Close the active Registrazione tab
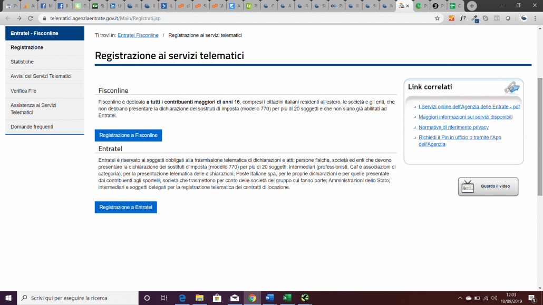The width and height of the screenshot is (543, 305). [408, 6]
